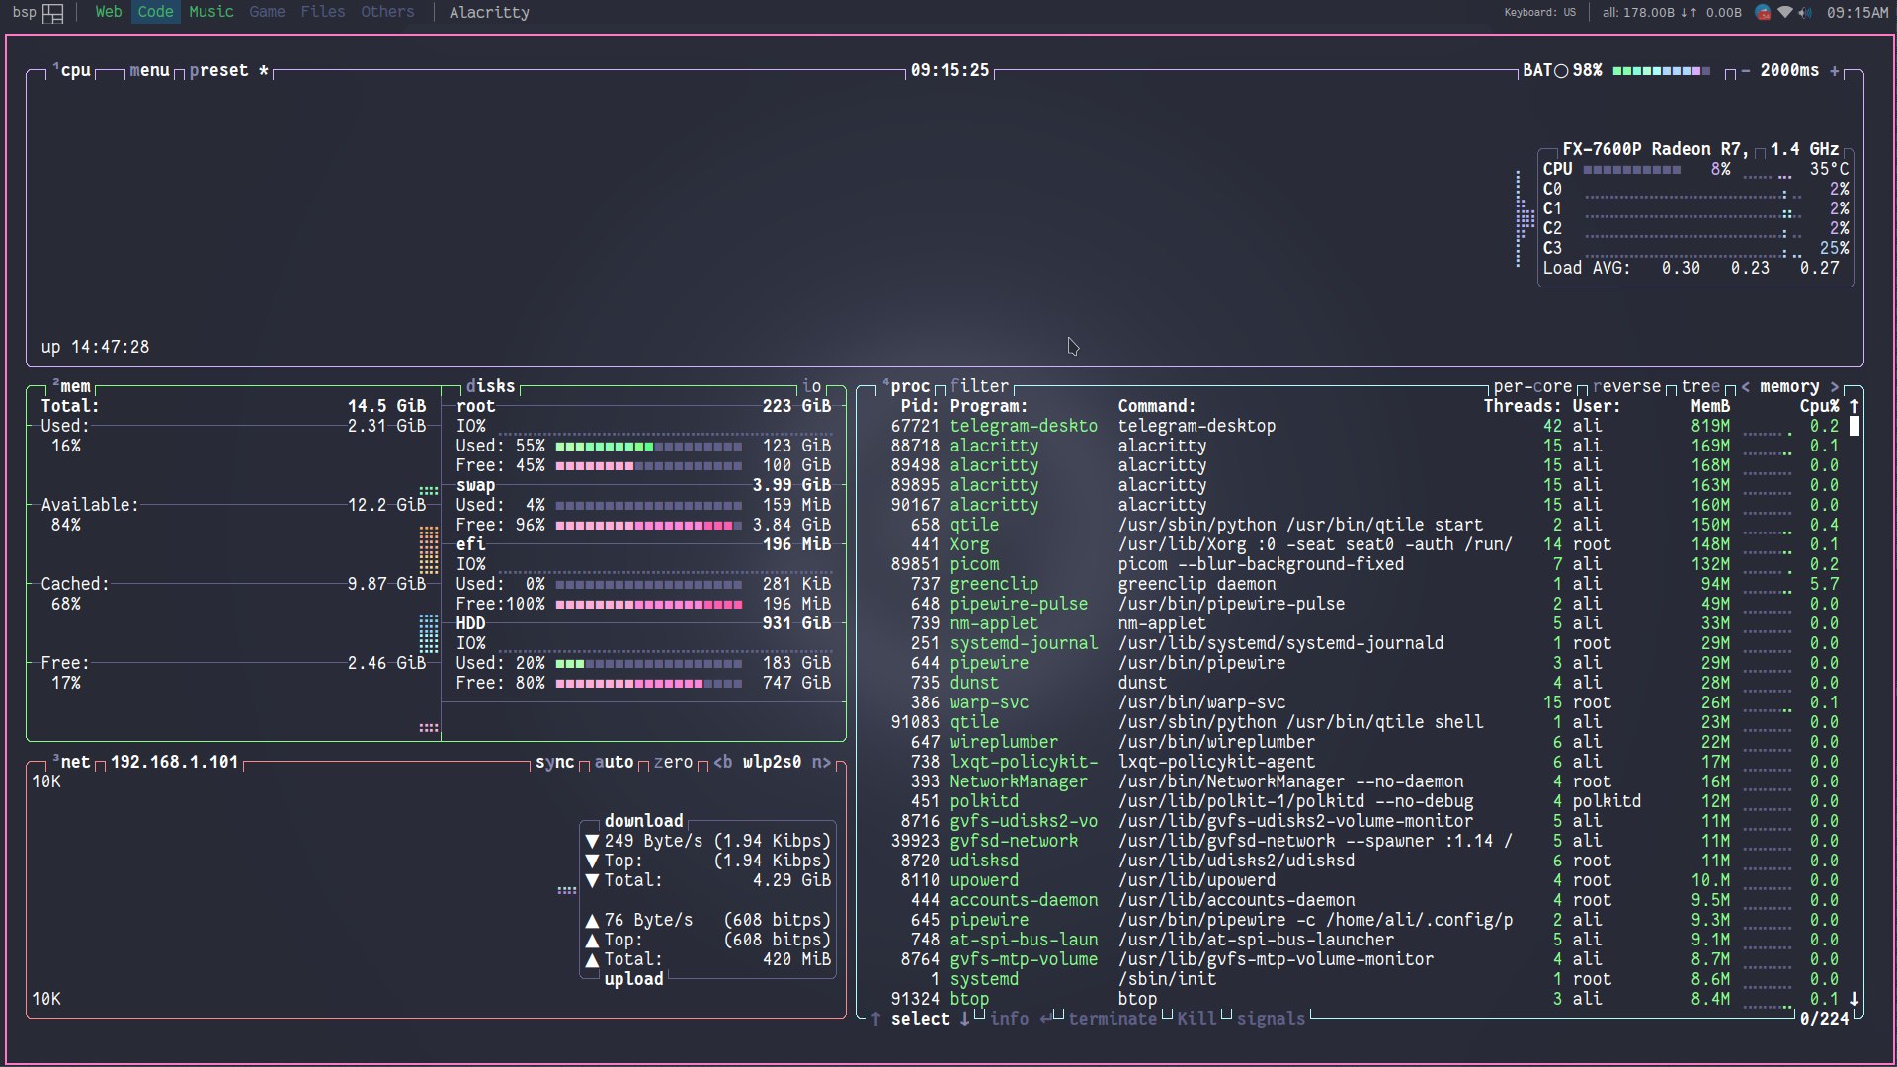Click the Cpu% ascending sort arrow
Viewport: 1897px width, 1067px height.
coord(1853,406)
